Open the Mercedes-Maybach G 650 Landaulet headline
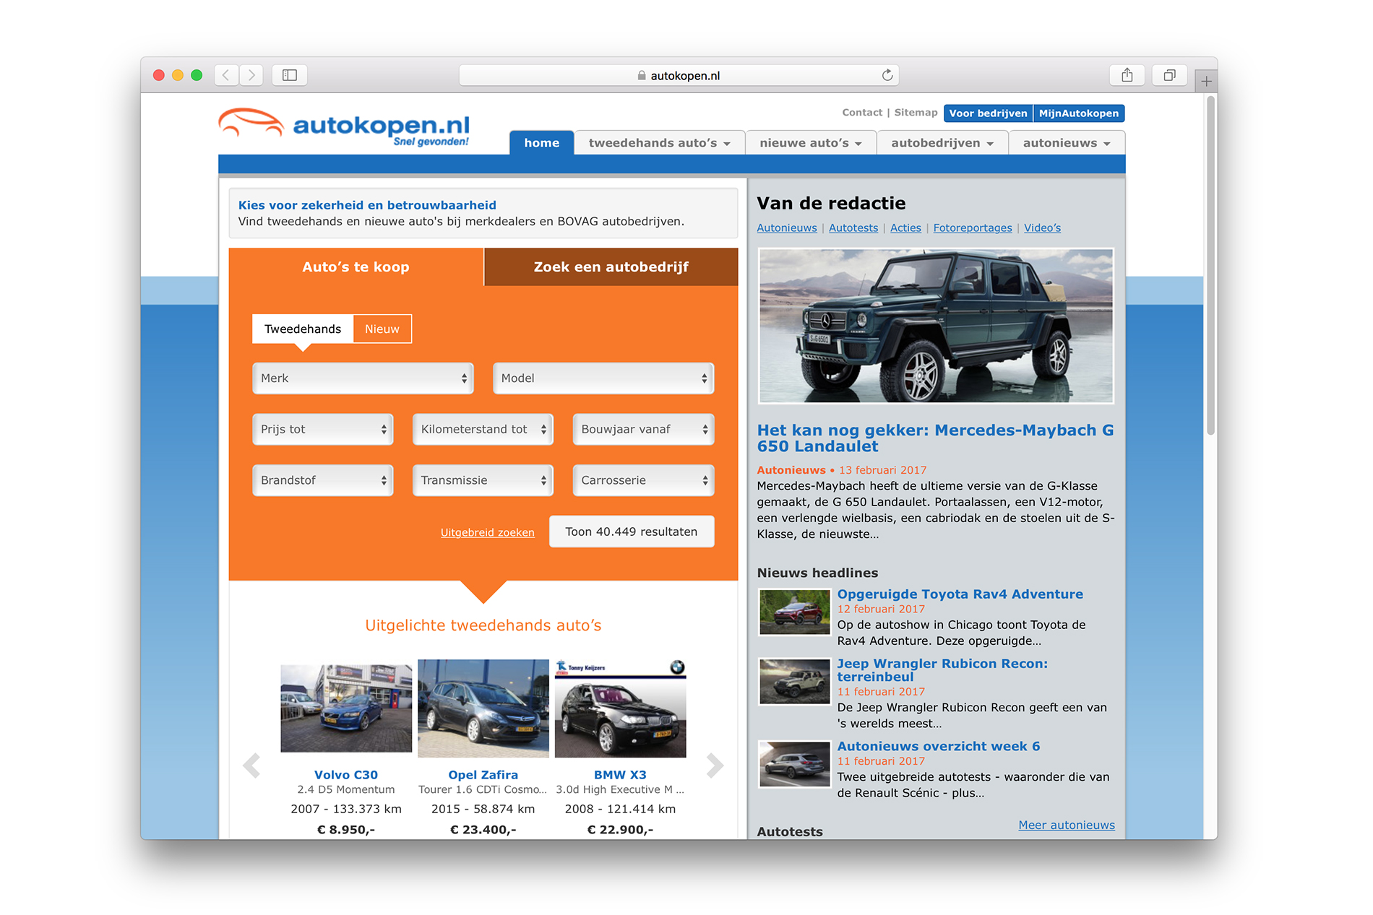This screenshot has height=915, width=1373. coord(935,438)
